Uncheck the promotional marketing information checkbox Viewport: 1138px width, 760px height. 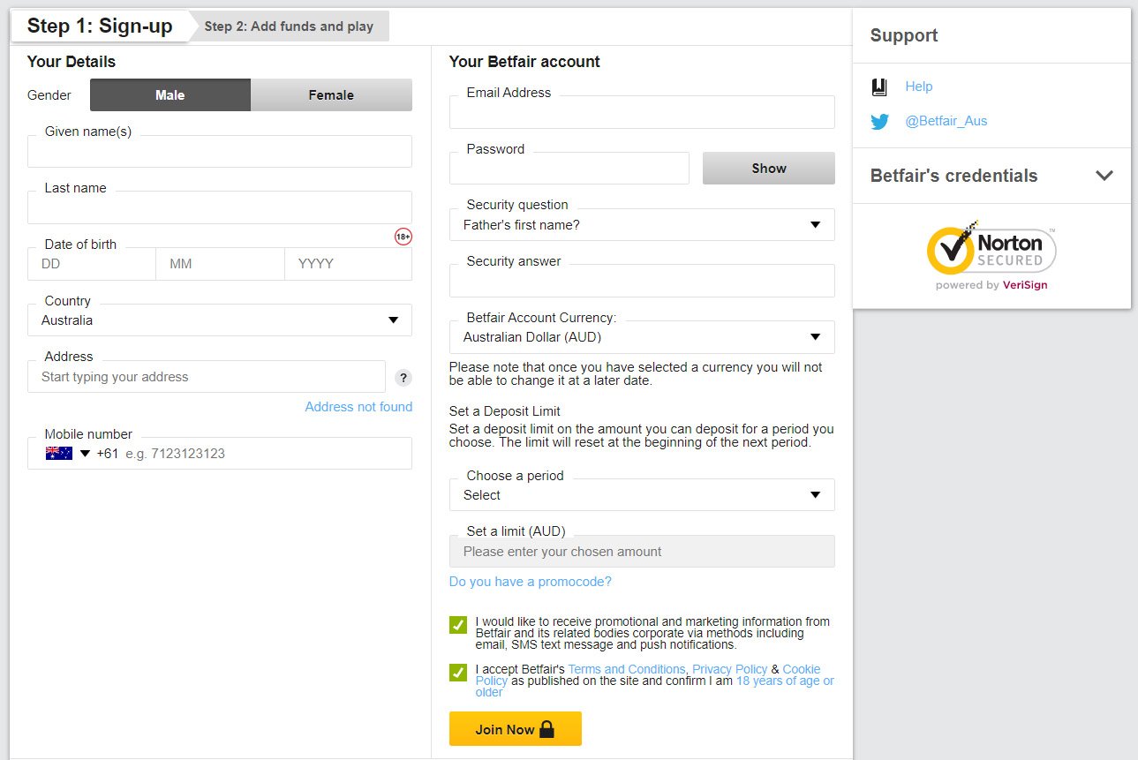coord(457,624)
